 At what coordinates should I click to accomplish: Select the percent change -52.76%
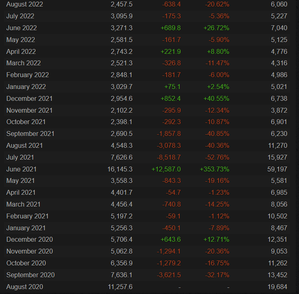217,157
